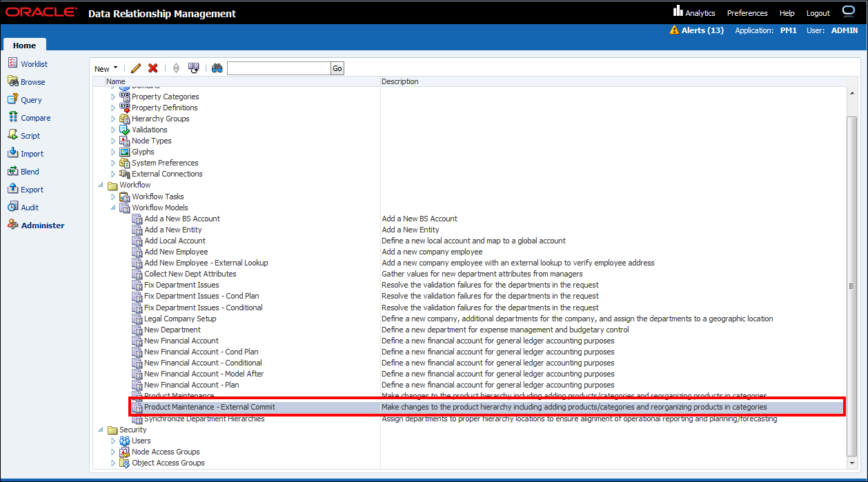
Task: Open Export in the sidebar
Action: tap(32, 190)
